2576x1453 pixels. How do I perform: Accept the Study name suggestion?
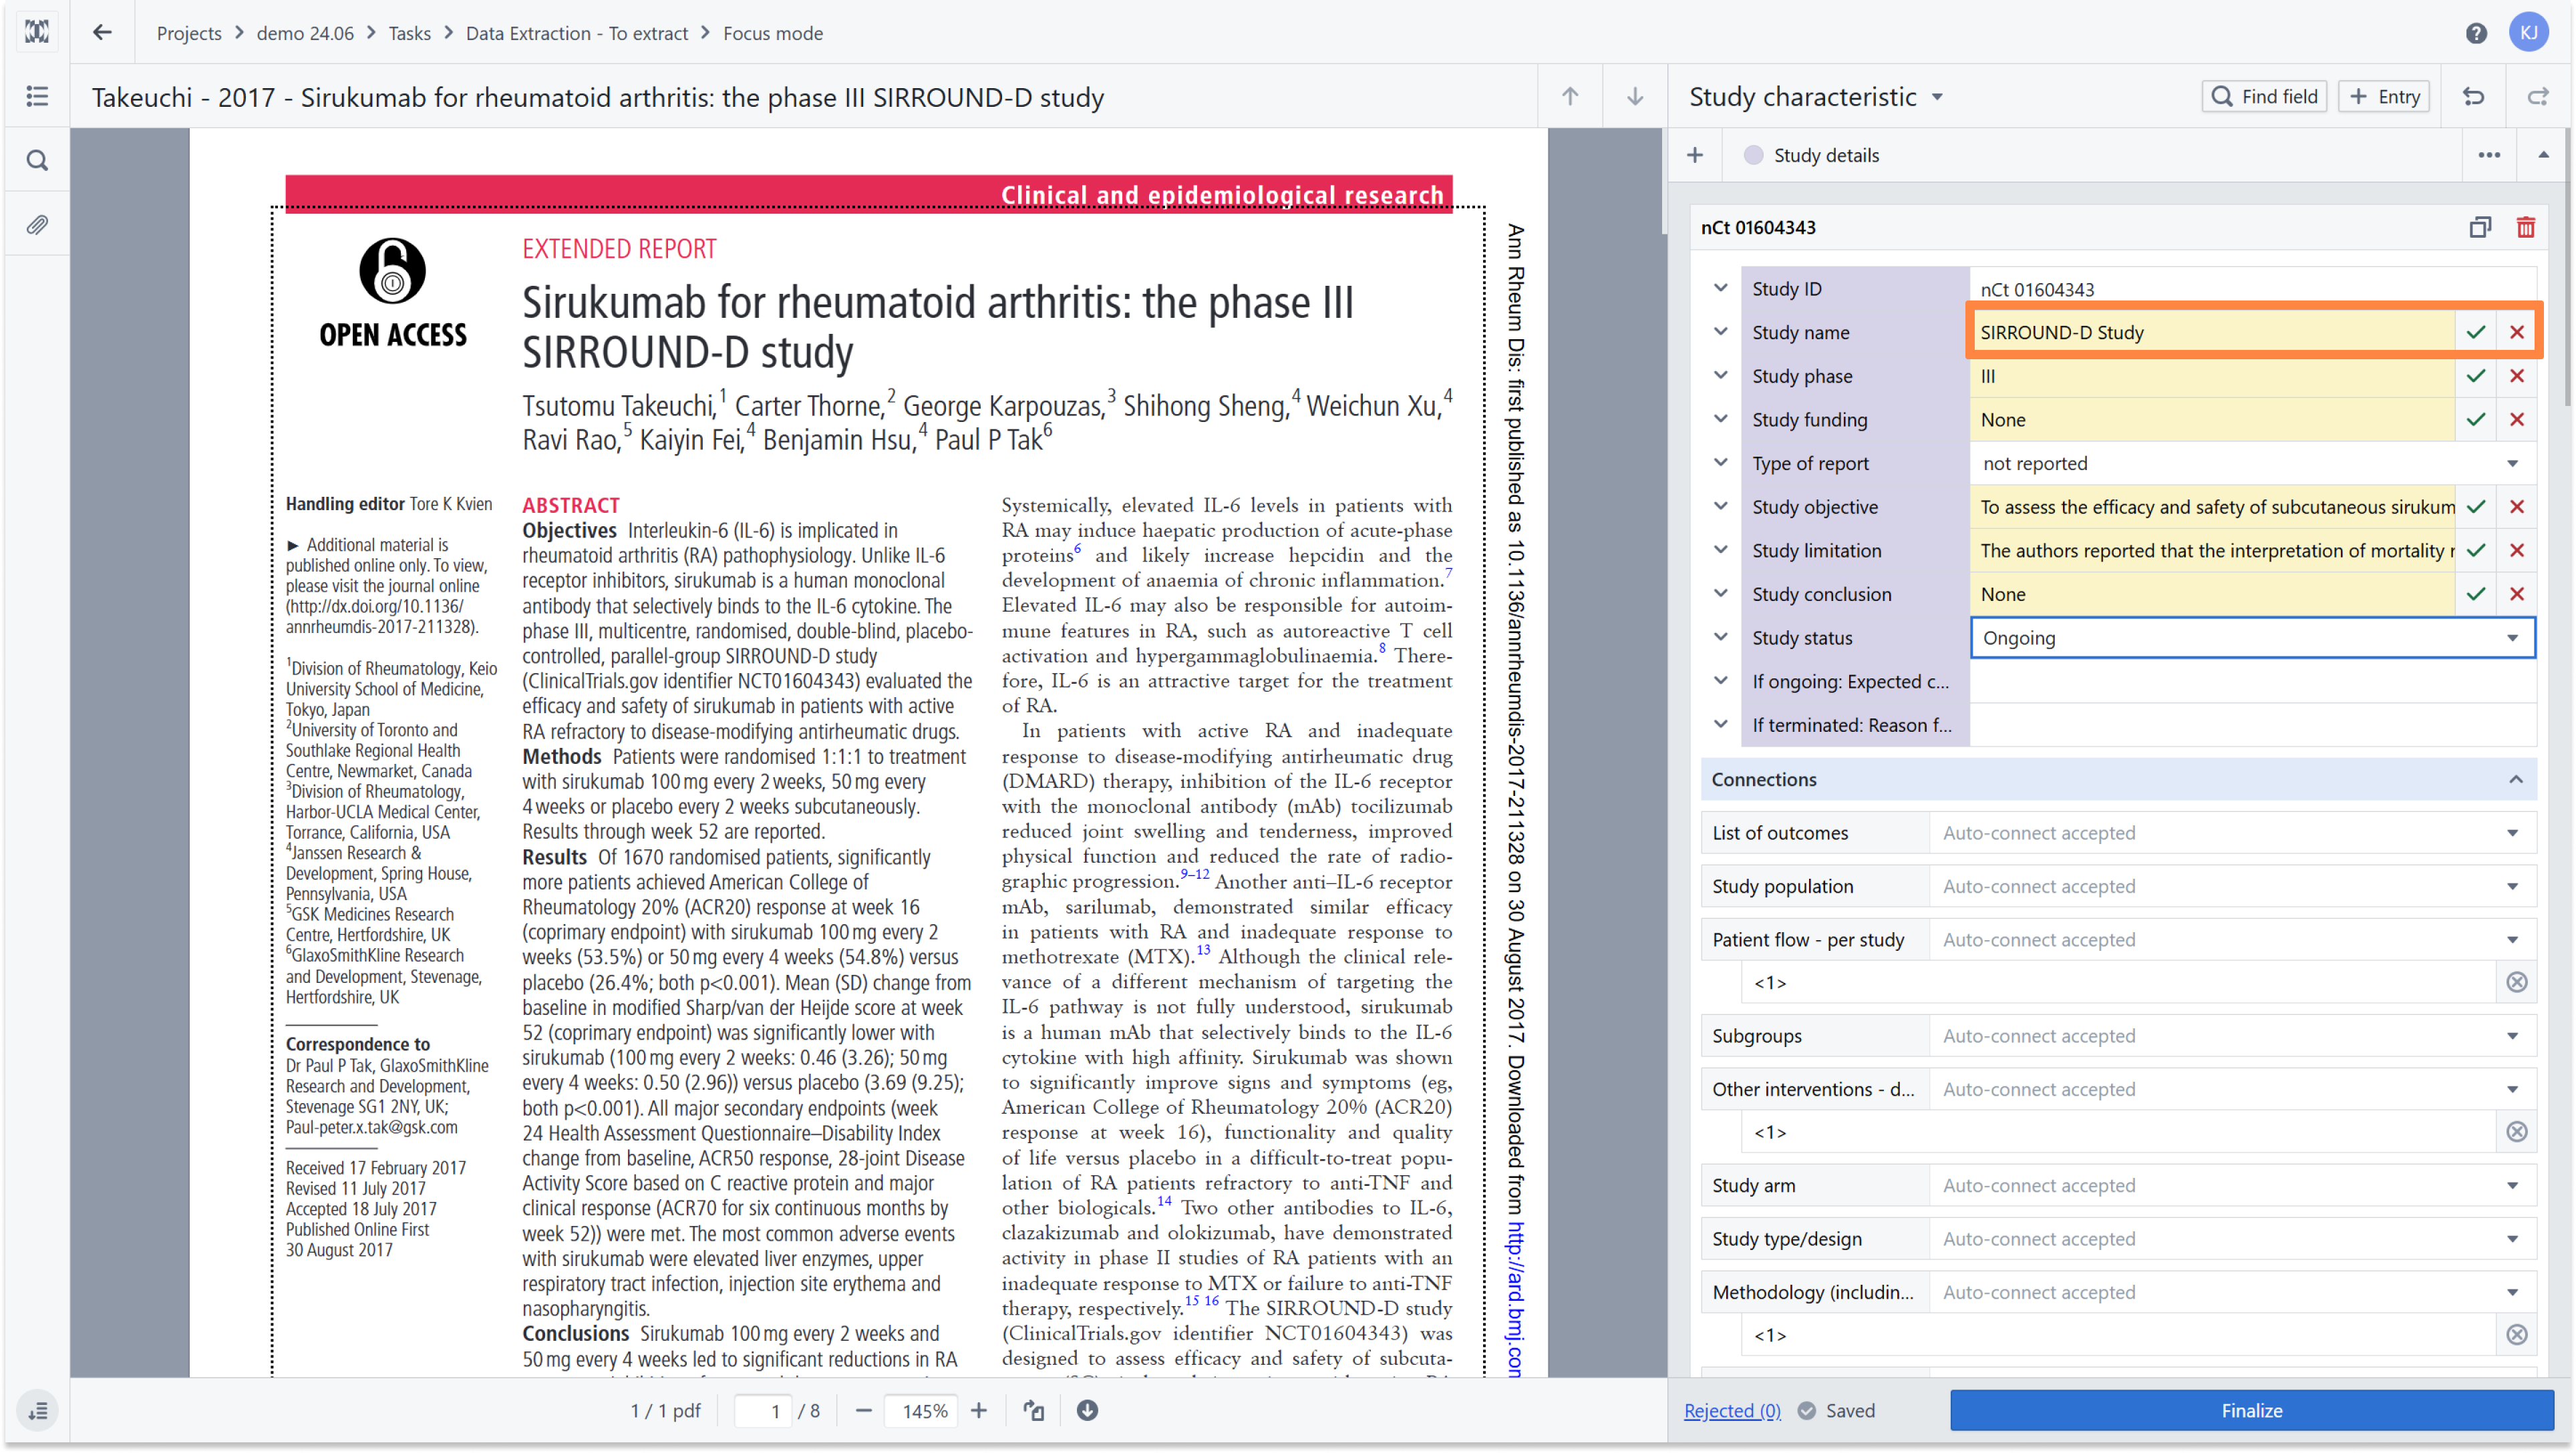(2475, 333)
